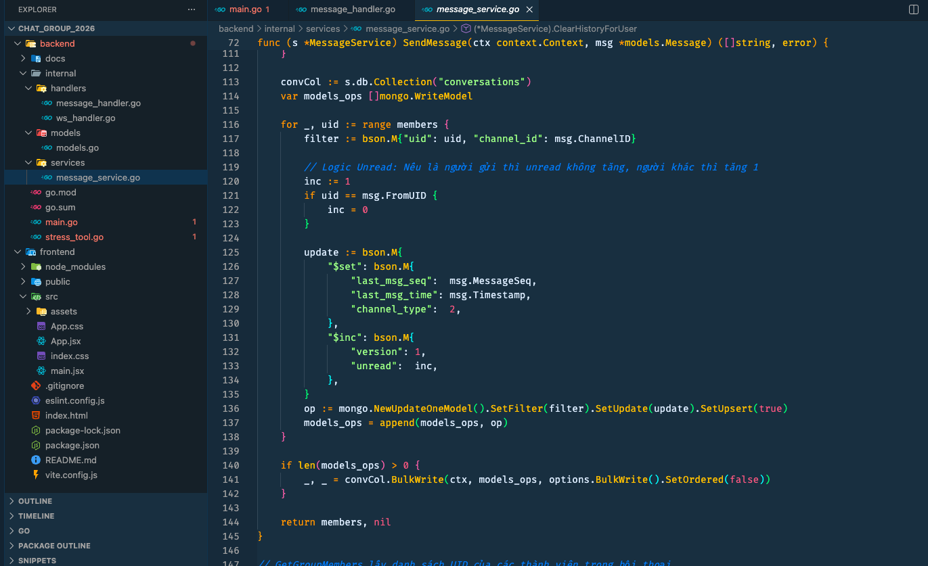The width and height of the screenshot is (928, 566).
Task: Collapse the internal folder chevron
Action: pyautogui.click(x=23, y=73)
